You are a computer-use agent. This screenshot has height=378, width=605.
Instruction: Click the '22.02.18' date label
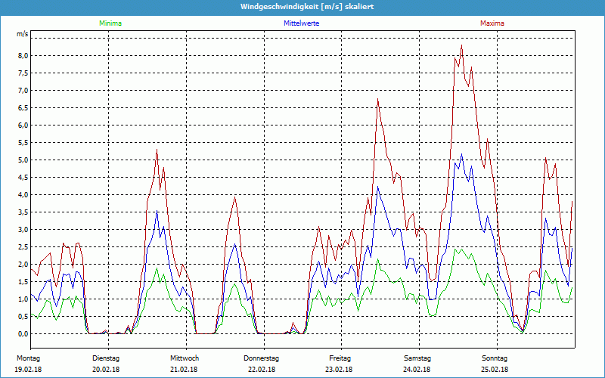coord(262,369)
